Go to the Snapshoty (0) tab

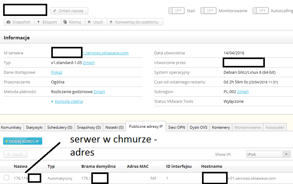click(89, 127)
